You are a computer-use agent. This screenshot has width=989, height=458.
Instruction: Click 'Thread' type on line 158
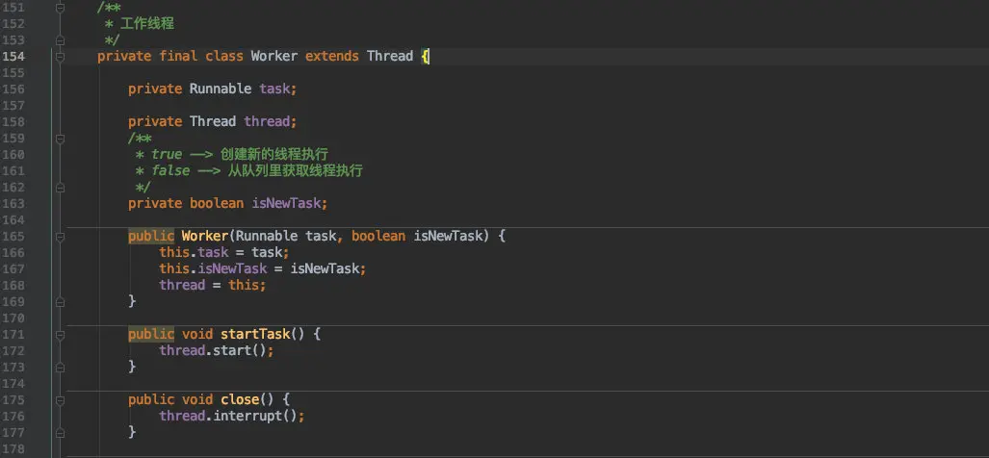[x=213, y=121]
